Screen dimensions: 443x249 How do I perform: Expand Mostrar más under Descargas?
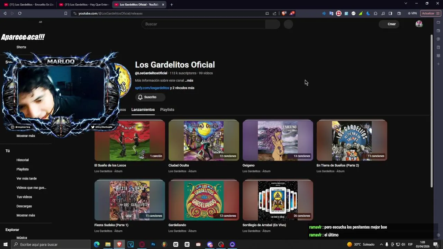click(x=26, y=215)
